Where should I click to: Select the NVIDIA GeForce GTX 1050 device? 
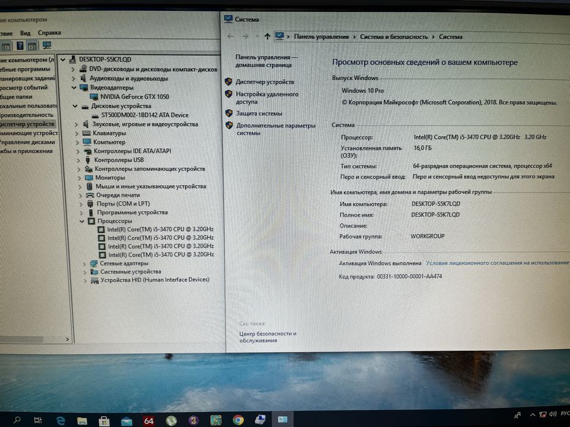click(134, 97)
